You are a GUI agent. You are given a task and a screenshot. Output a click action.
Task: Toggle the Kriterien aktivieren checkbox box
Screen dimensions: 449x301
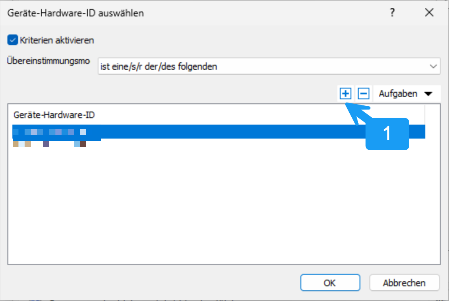pos(13,40)
